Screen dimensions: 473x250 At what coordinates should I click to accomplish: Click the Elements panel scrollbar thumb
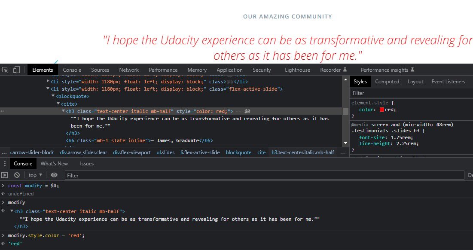coord(346,111)
